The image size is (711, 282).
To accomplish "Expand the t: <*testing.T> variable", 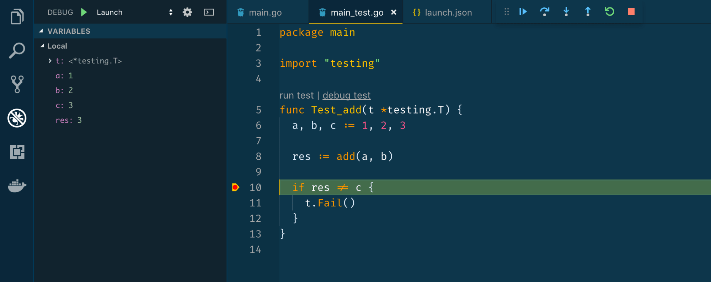I will coord(49,61).
